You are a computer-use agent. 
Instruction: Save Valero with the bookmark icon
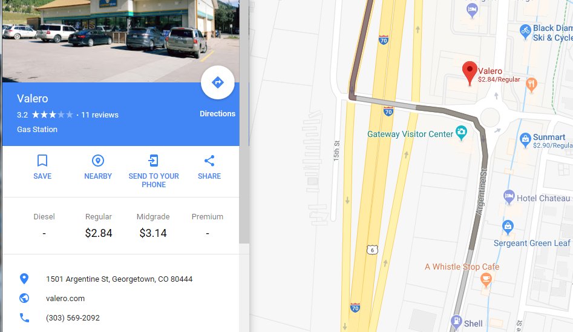(42, 161)
